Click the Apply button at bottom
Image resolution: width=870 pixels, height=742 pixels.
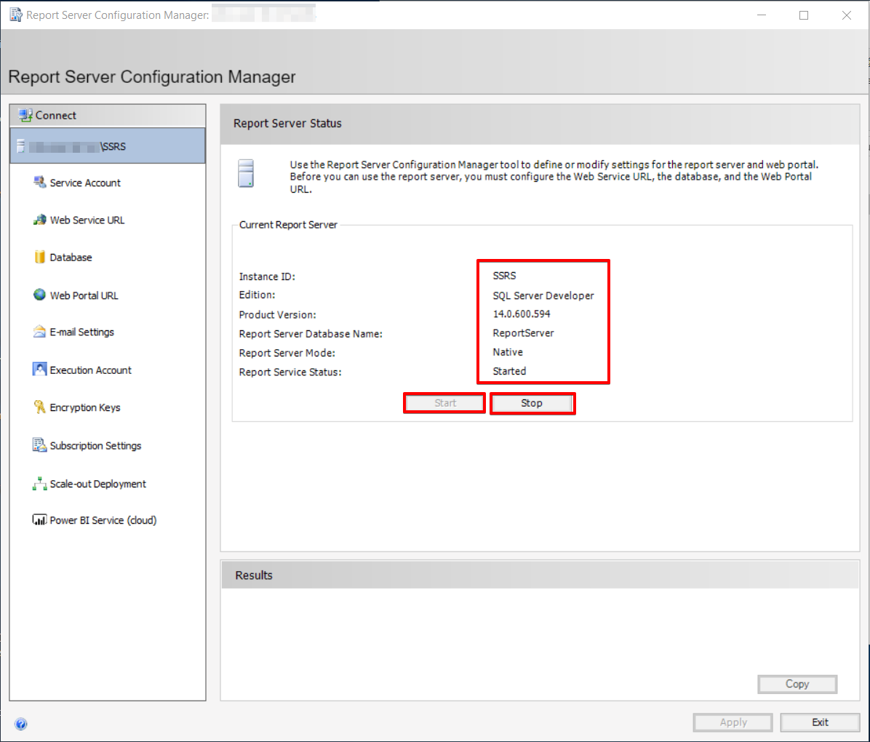coord(733,722)
